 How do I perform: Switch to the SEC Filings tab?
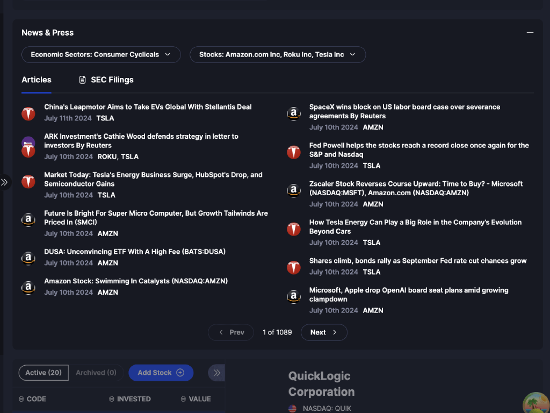point(106,80)
